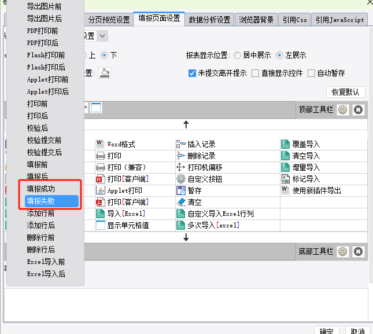
Task: Clear the 底部工具栏 with X icon
Action: click(358, 252)
